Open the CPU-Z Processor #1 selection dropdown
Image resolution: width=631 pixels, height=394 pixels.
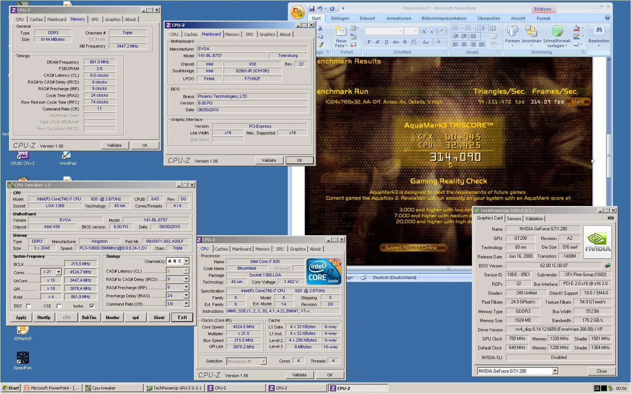[x=263, y=361]
